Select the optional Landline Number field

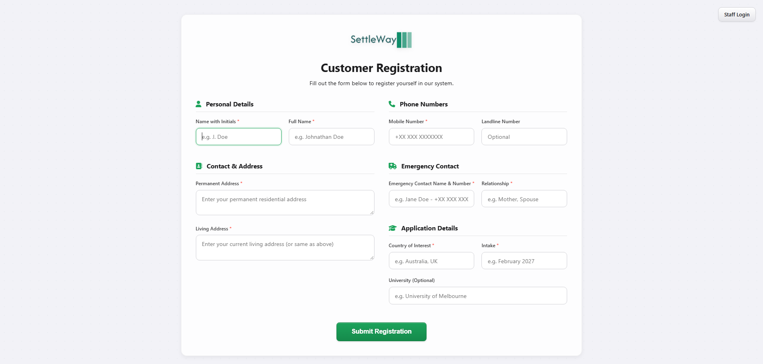pyautogui.click(x=524, y=137)
